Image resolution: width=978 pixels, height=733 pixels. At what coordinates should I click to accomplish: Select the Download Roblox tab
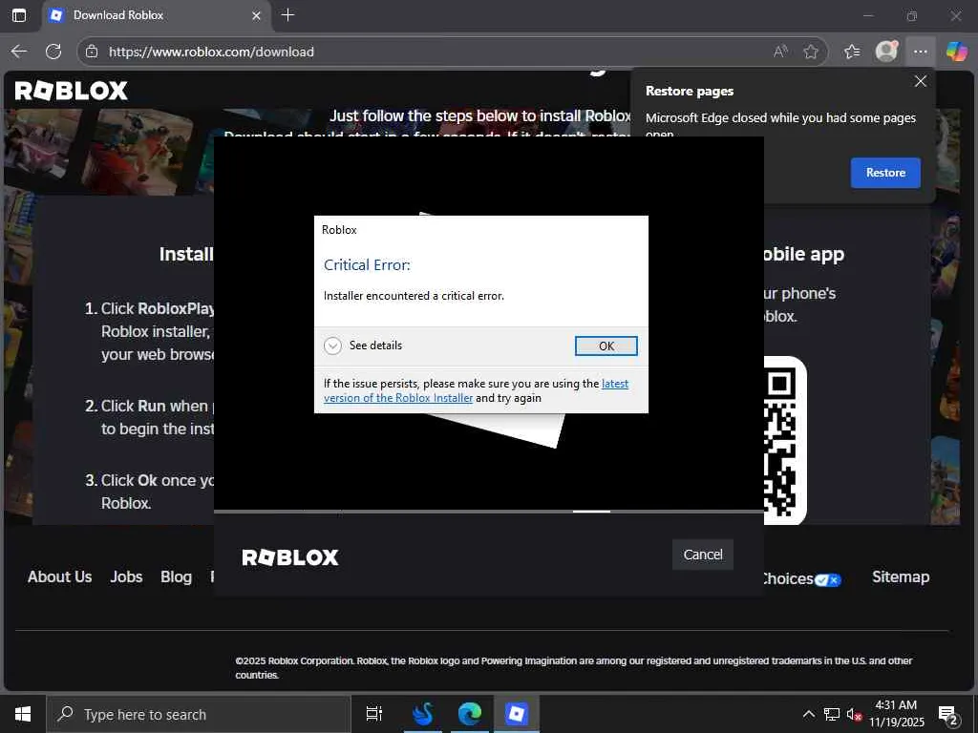tap(156, 15)
